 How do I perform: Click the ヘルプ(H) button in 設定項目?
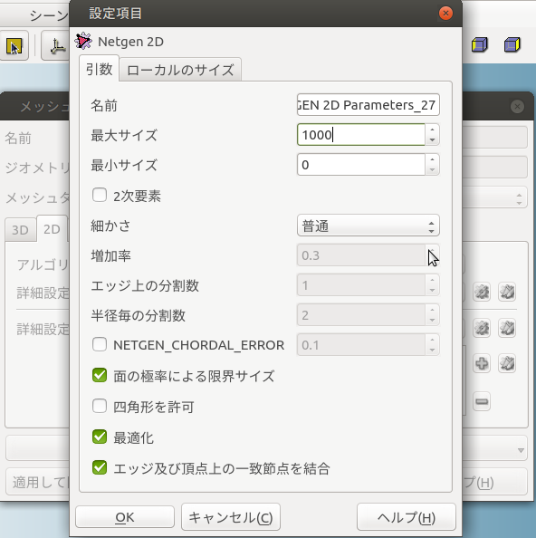click(407, 517)
